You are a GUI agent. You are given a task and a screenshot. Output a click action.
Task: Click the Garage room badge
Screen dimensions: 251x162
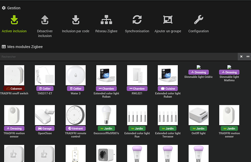tap(45, 128)
